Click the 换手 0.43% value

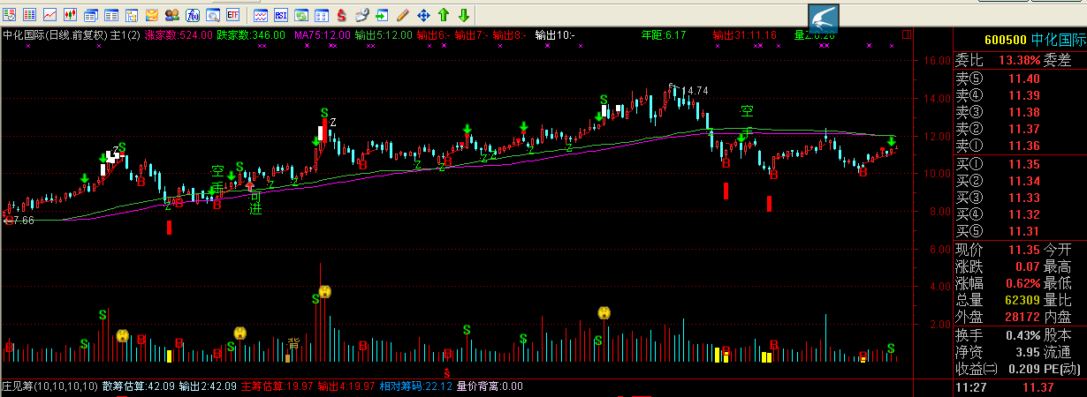click(1022, 335)
